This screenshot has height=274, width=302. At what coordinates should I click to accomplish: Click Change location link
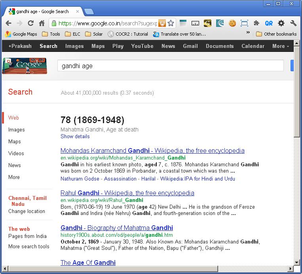pyautogui.click(x=27, y=211)
